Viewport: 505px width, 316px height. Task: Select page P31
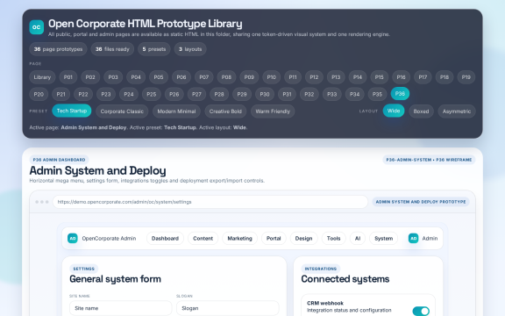point(287,94)
